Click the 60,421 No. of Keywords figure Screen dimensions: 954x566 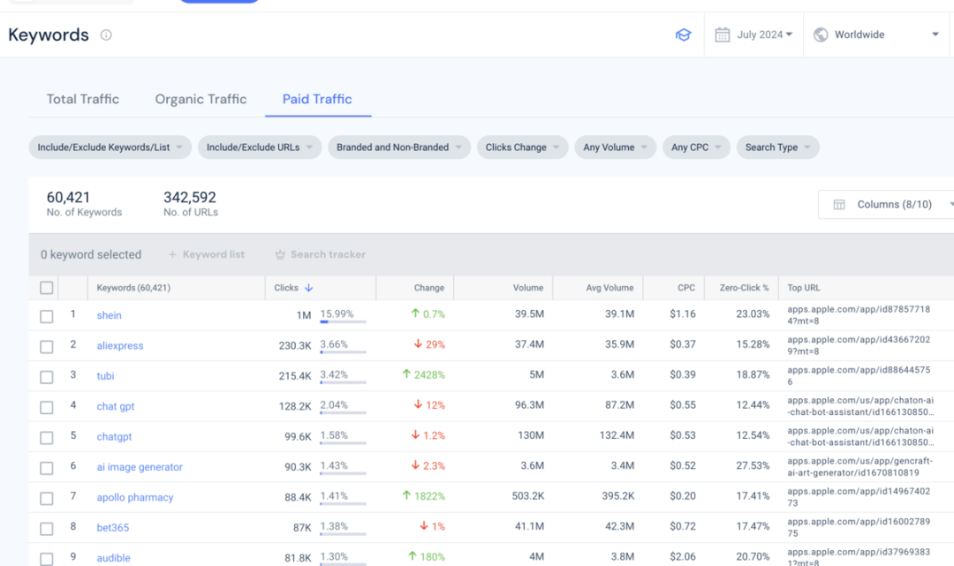(x=68, y=198)
